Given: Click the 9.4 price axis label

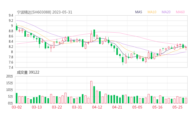Looking at the screenshot, I should pos(11,15).
